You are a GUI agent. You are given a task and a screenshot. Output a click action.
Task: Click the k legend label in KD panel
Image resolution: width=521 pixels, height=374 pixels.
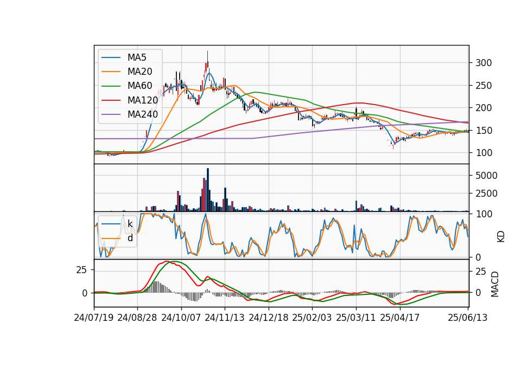[130, 224]
